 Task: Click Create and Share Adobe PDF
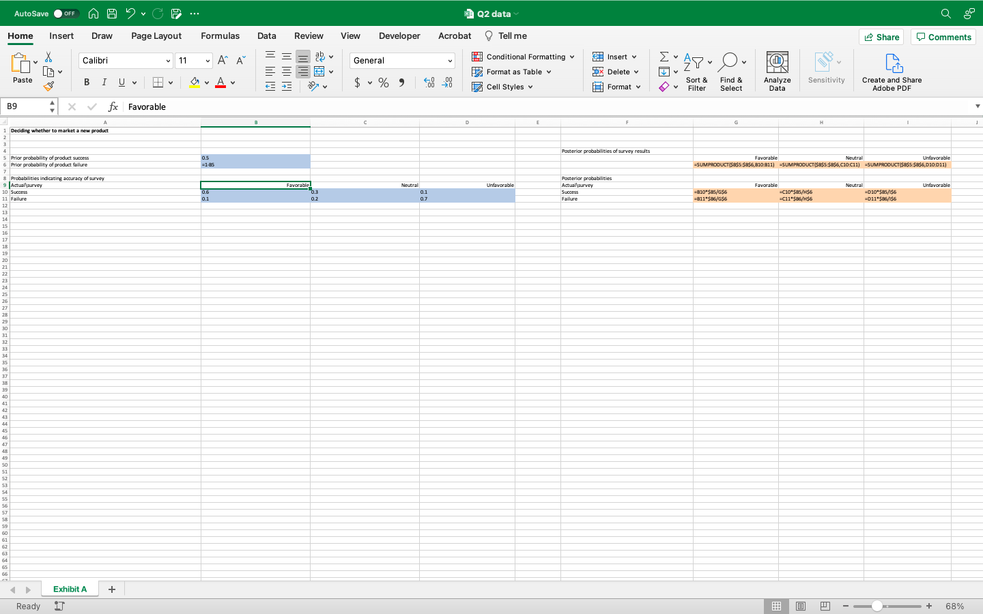coord(892,72)
